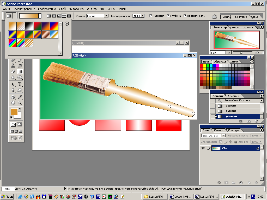
Task: Select the Notes tool
Action: tap(13, 97)
